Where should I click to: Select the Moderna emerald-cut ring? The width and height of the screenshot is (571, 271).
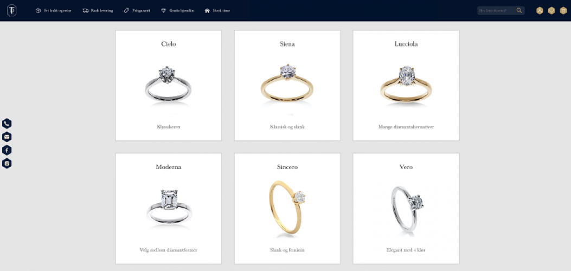pos(169,209)
